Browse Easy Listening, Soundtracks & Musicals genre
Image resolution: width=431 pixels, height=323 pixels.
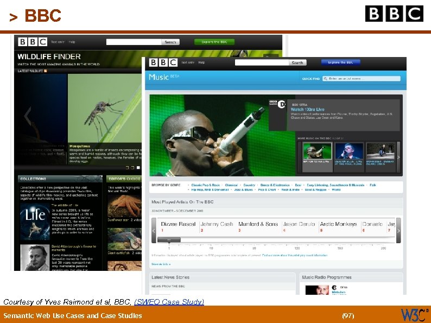tap(335, 185)
